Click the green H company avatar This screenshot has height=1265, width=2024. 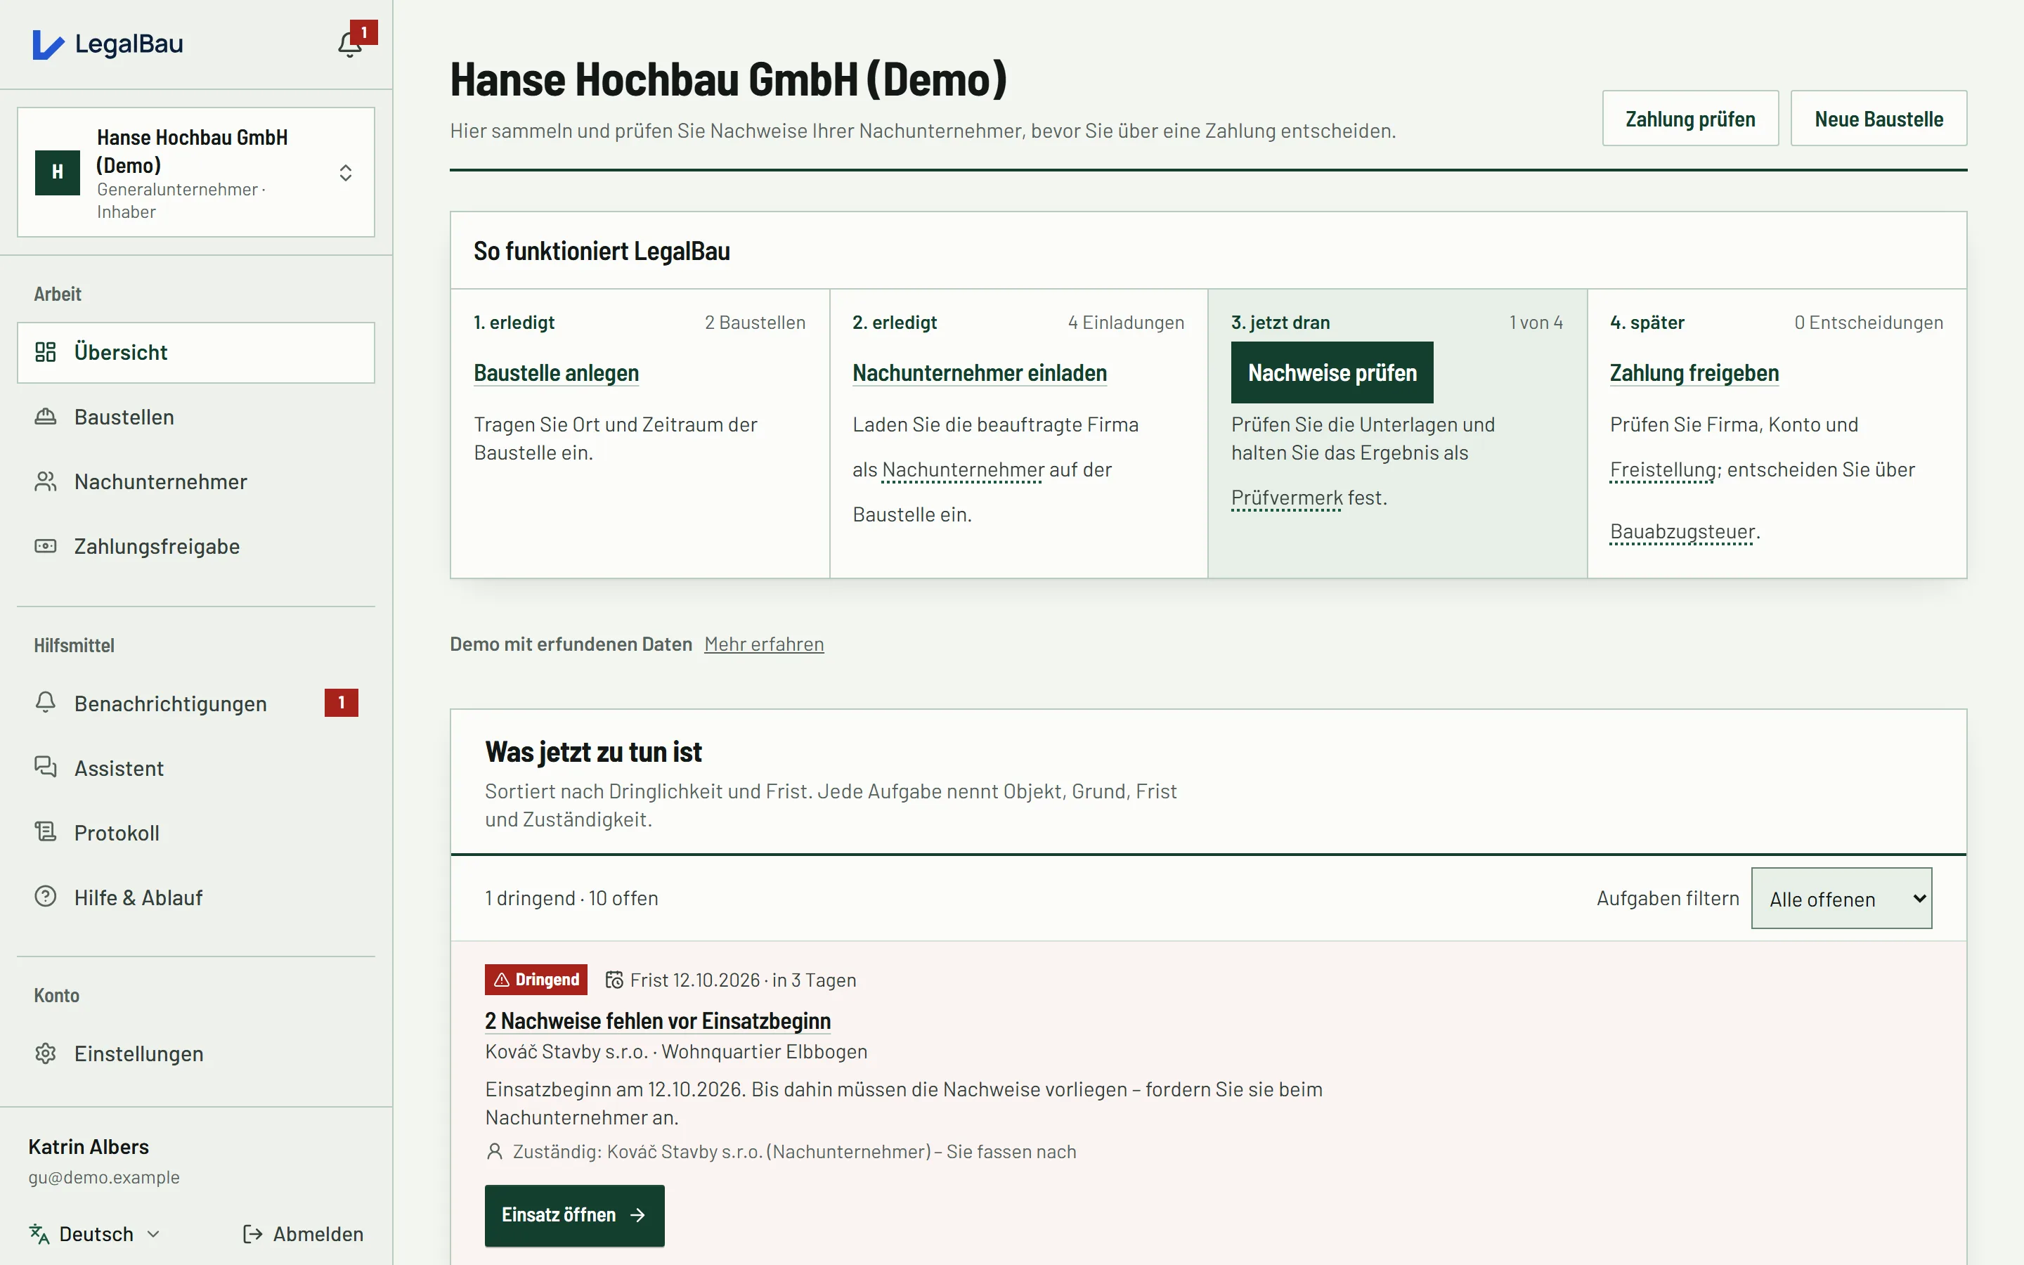[58, 172]
